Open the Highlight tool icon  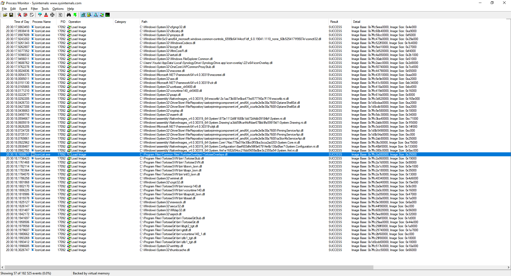click(46, 15)
